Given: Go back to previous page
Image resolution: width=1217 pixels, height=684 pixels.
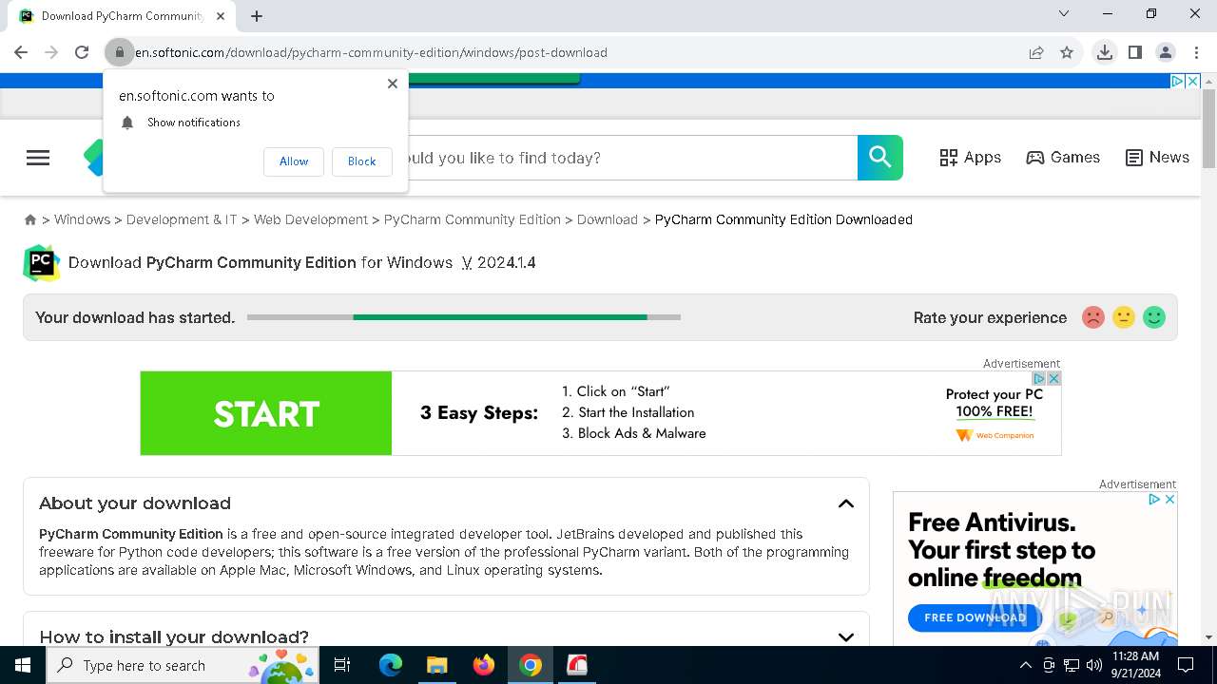Looking at the screenshot, I should (21, 52).
